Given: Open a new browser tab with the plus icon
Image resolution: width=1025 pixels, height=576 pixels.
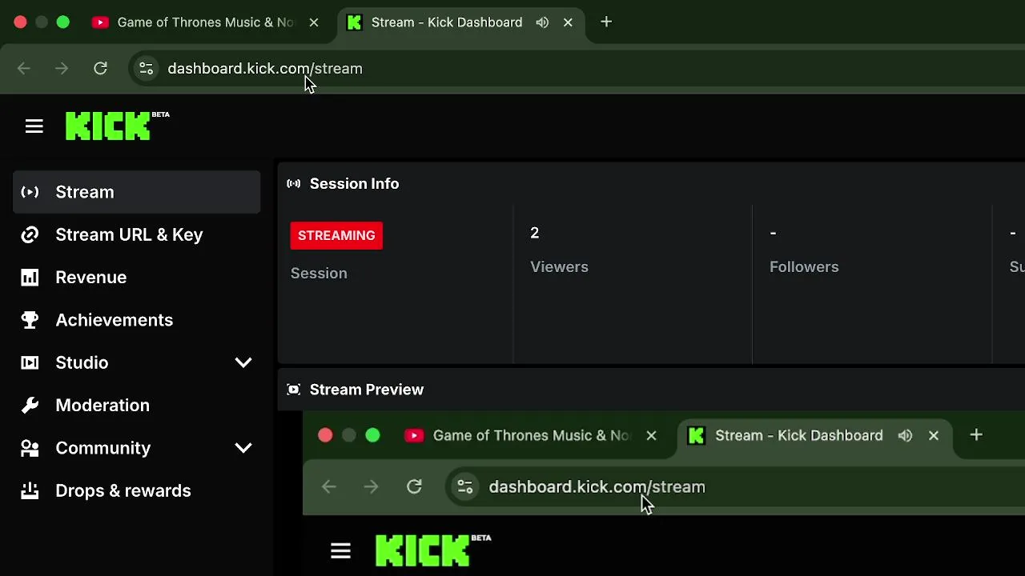Looking at the screenshot, I should (x=606, y=22).
